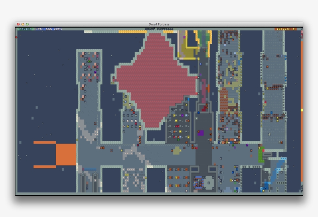Viewport: 318px width, 217px height.
Task: Click the yellow minimize button in title bar
Action: [22, 24]
